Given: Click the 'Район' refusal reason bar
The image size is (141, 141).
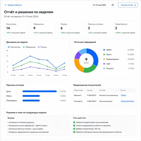Looking at the screenshot, I should (x=31, y=96).
